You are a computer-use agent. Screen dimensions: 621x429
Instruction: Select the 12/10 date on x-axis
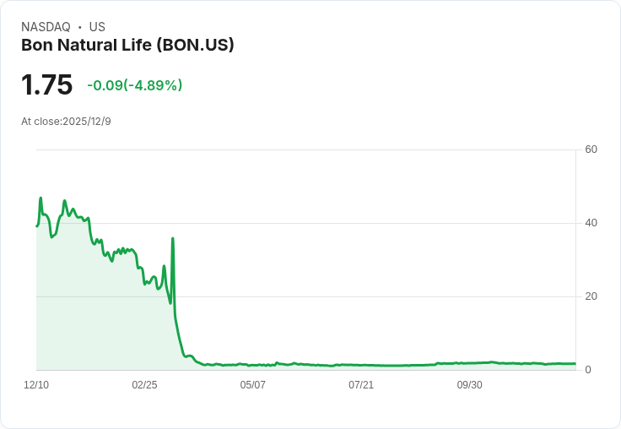pos(36,385)
